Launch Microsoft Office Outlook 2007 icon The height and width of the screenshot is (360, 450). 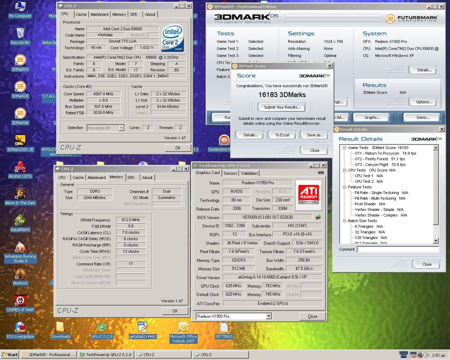pyautogui.click(x=183, y=332)
